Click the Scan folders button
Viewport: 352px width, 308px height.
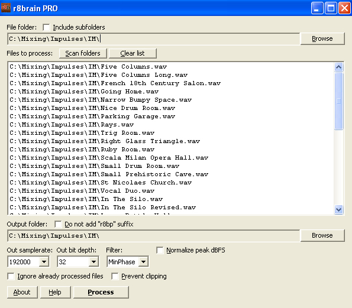pos(83,53)
